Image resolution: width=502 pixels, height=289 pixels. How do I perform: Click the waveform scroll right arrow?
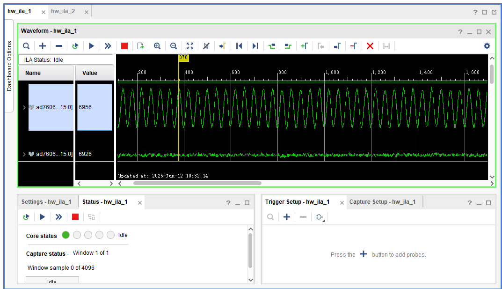coord(492,184)
